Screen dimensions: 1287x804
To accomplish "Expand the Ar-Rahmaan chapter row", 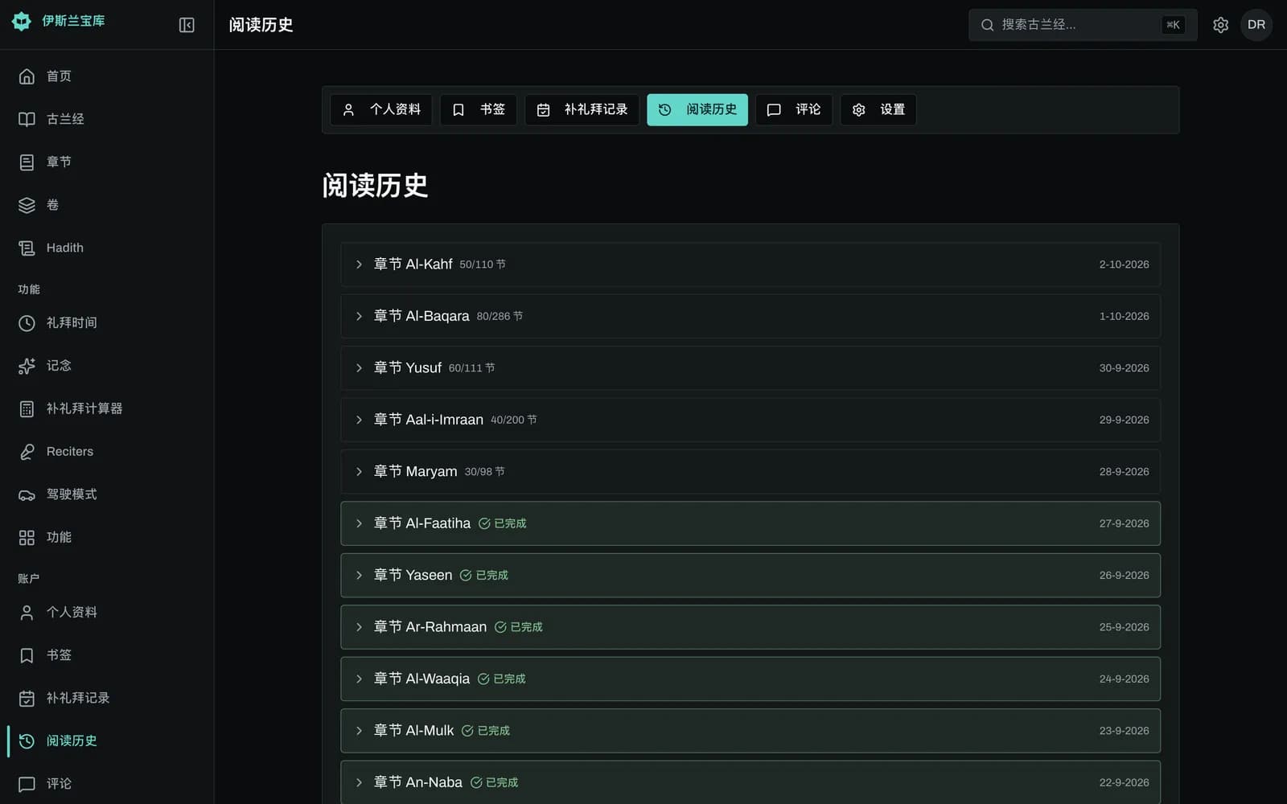I will [x=750, y=627].
